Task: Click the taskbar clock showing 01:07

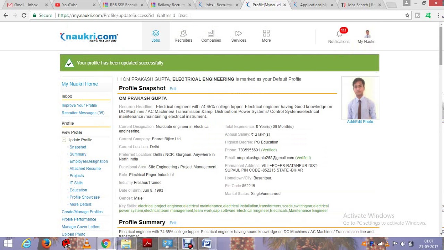Action: (x=429, y=241)
